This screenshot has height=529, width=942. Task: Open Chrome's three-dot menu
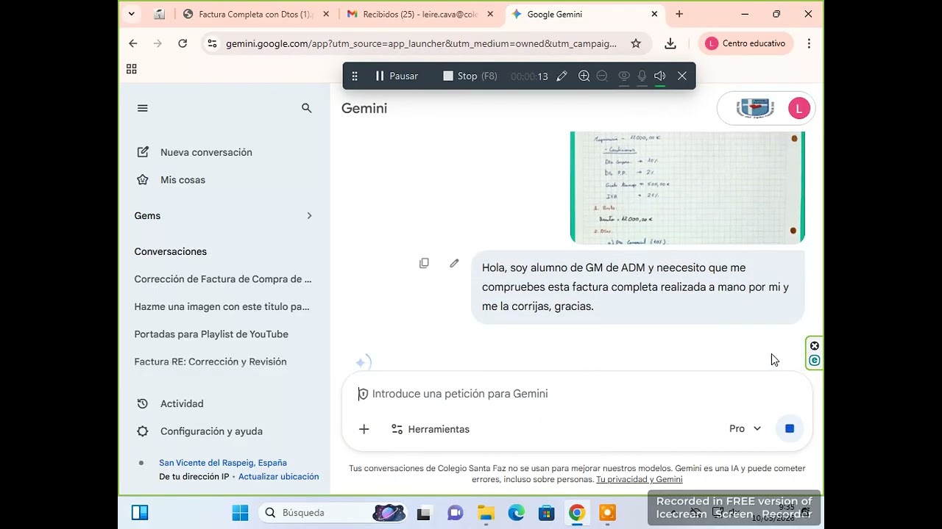coord(809,43)
